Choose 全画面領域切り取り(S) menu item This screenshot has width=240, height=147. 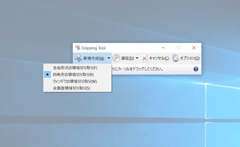[x=77, y=88]
